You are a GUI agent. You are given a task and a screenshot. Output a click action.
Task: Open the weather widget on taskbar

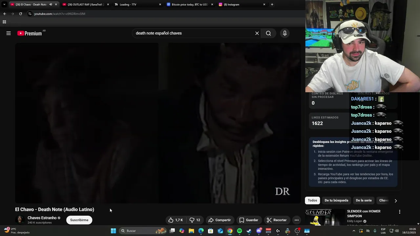[16, 231]
